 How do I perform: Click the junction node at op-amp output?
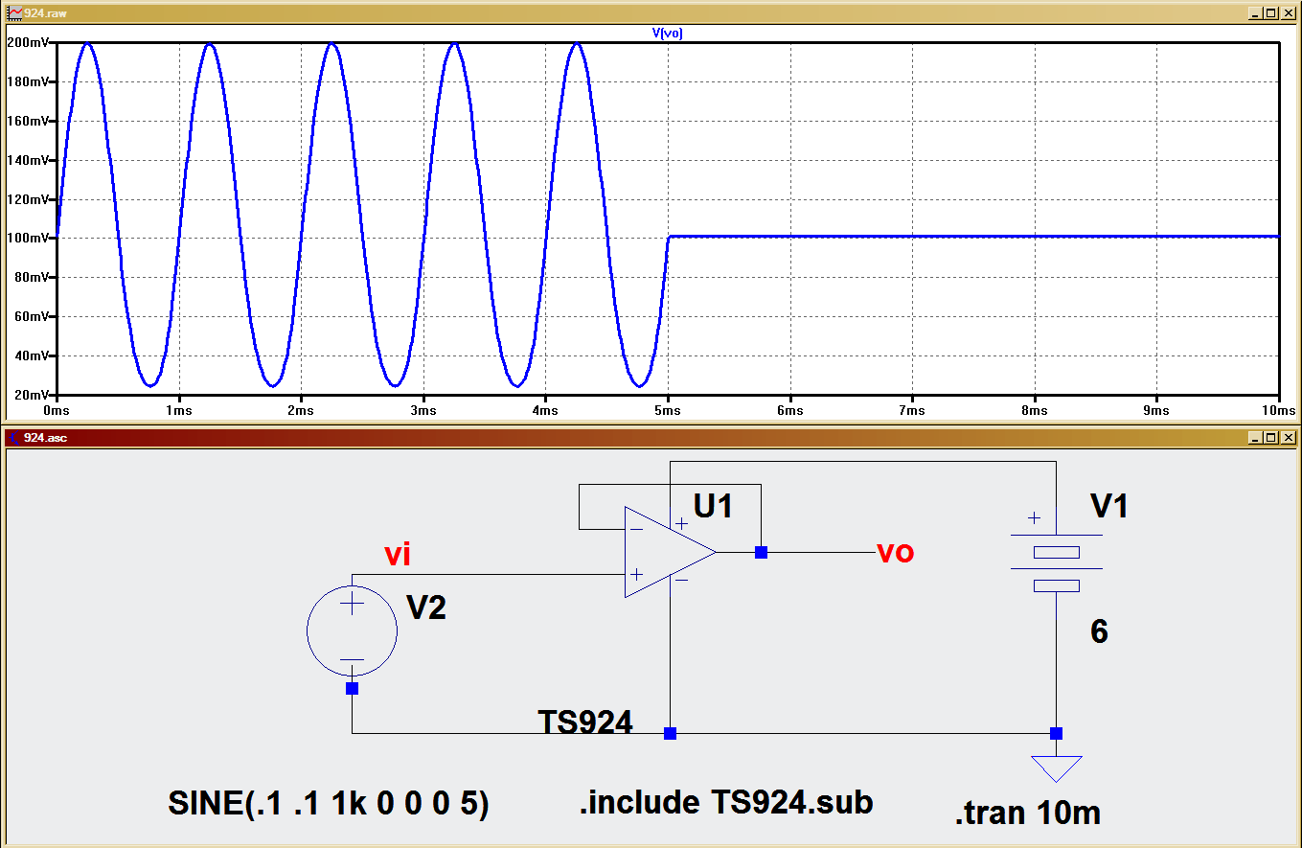pyautogui.click(x=761, y=552)
